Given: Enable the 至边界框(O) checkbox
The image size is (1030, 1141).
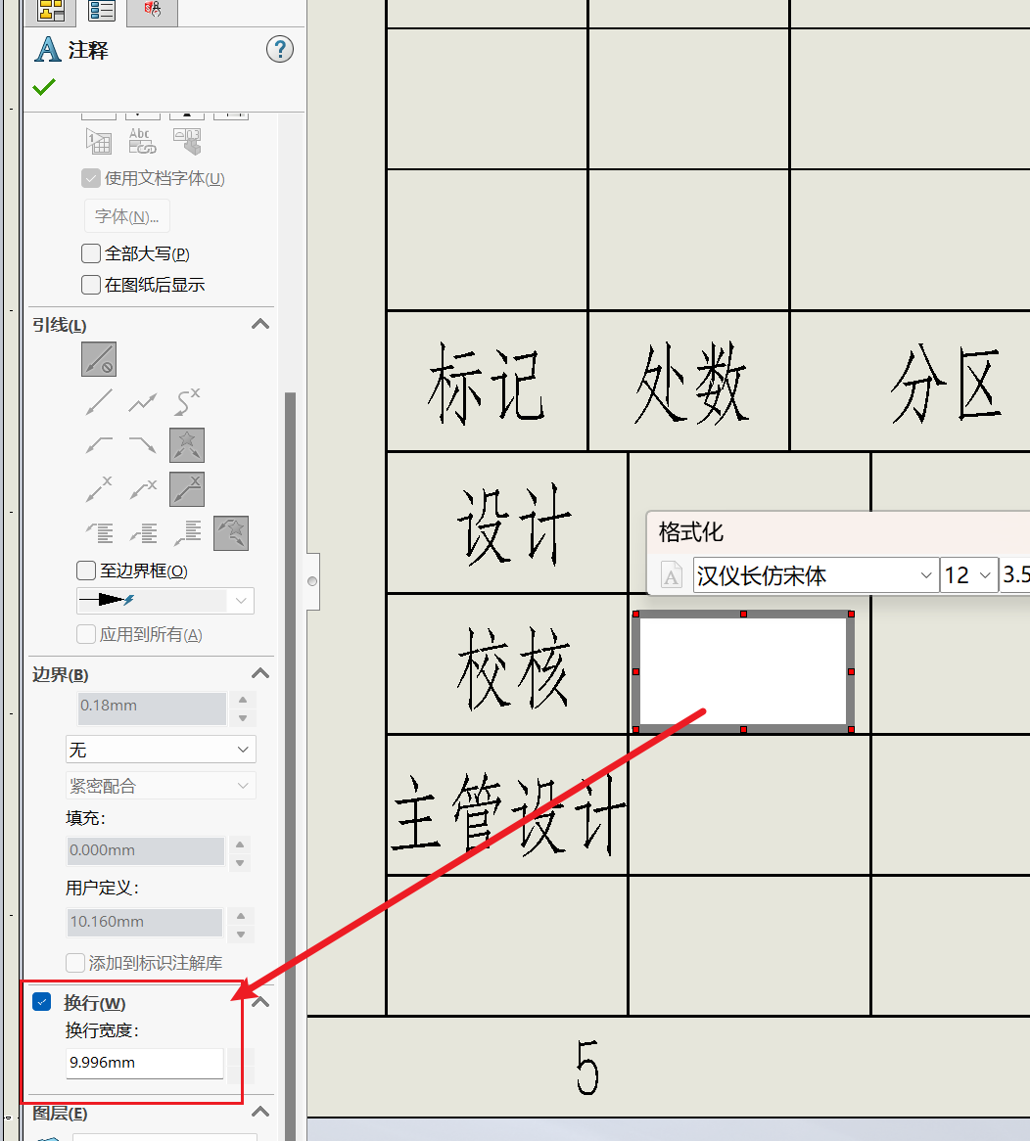Looking at the screenshot, I should click(86, 570).
